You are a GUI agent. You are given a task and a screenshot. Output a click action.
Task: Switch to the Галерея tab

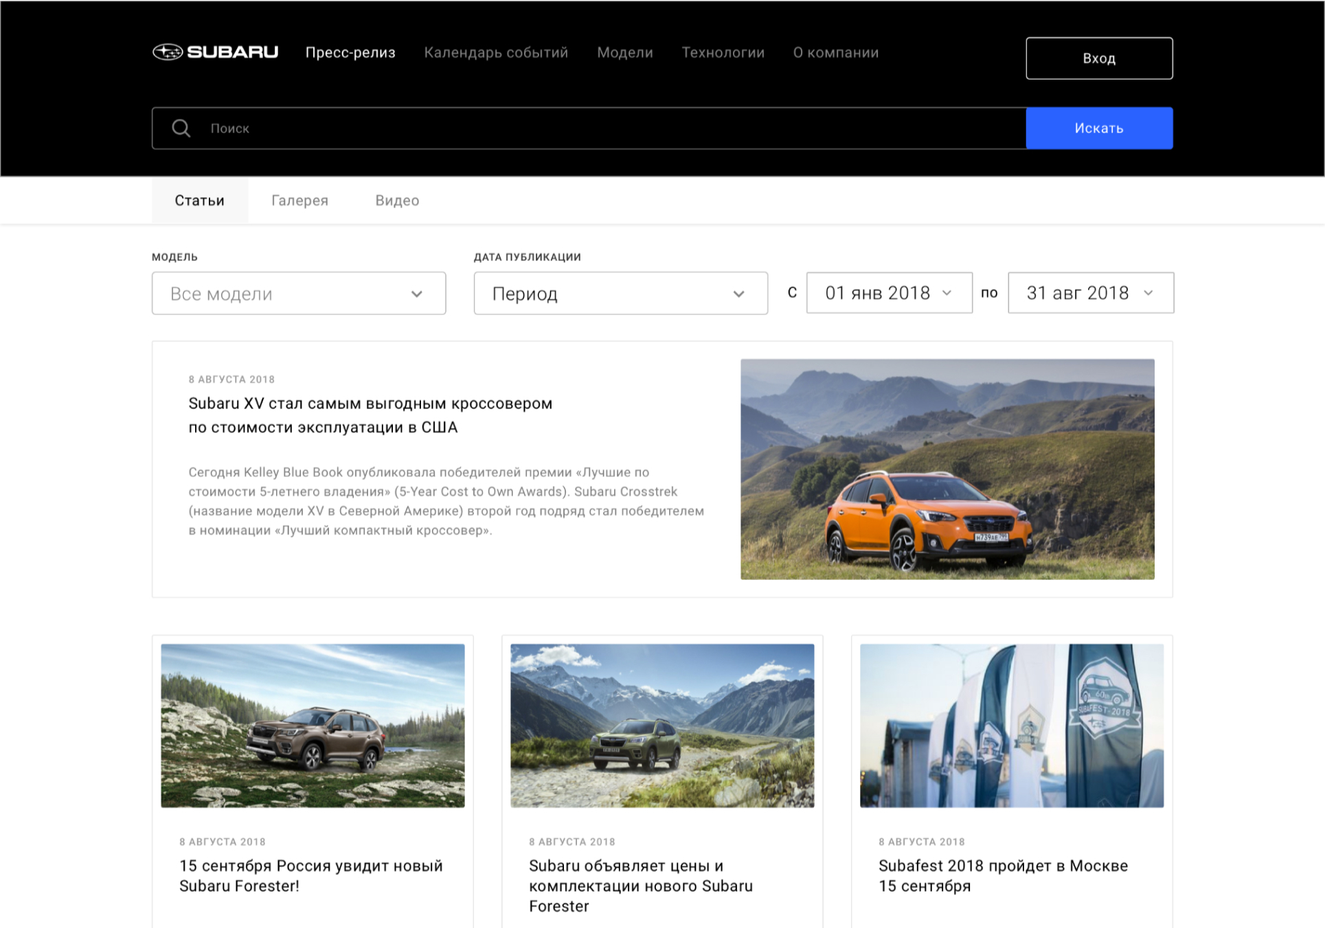click(x=299, y=200)
